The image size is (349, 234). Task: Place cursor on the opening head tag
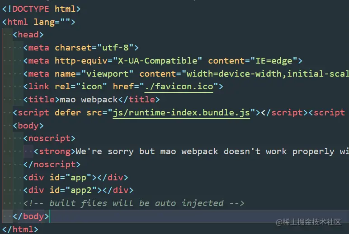coord(28,35)
